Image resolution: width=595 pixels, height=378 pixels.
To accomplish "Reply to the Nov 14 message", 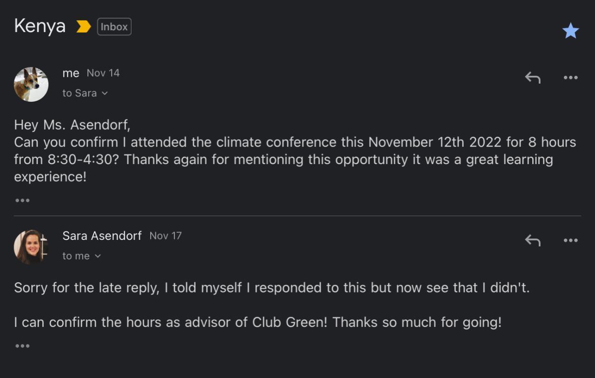I will pyautogui.click(x=533, y=78).
